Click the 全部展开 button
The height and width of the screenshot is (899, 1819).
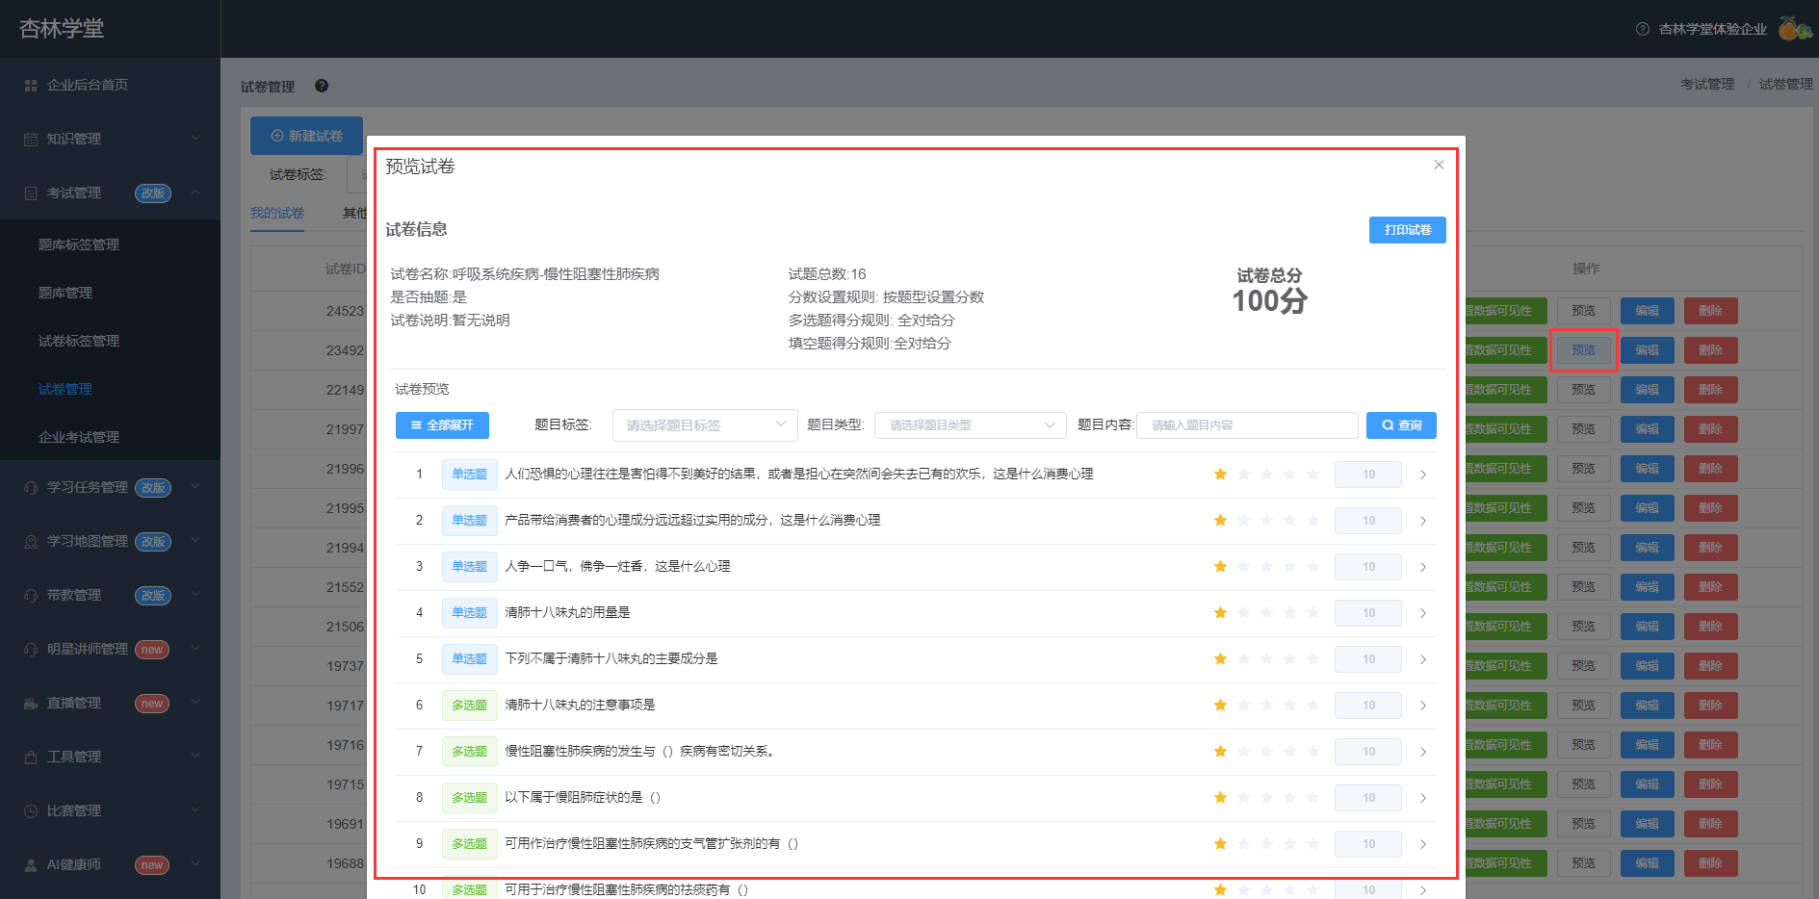(x=442, y=425)
